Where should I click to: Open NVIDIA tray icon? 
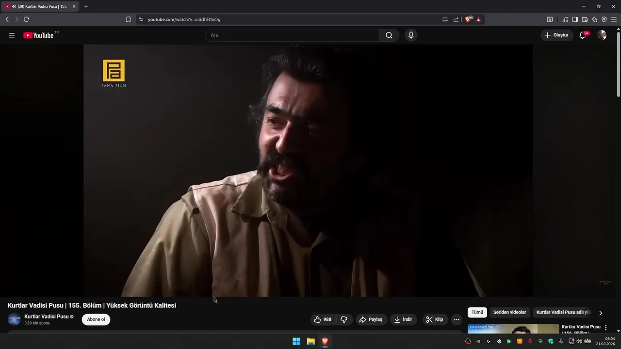478,341
